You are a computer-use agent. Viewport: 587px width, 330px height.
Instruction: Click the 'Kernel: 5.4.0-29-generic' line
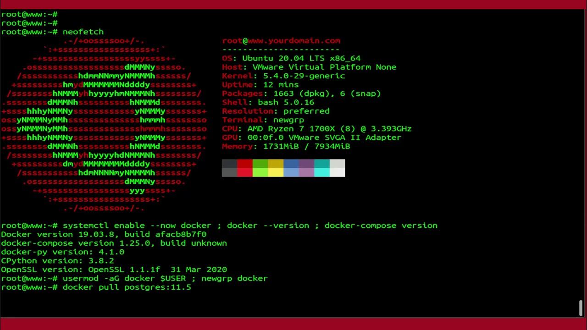pos(283,76)
